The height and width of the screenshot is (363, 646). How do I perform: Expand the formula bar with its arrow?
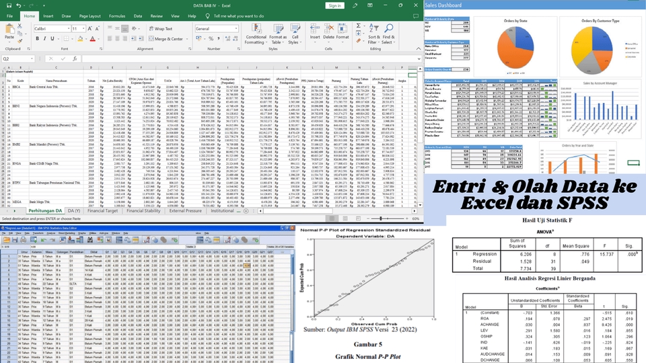(x=419, y=59)
